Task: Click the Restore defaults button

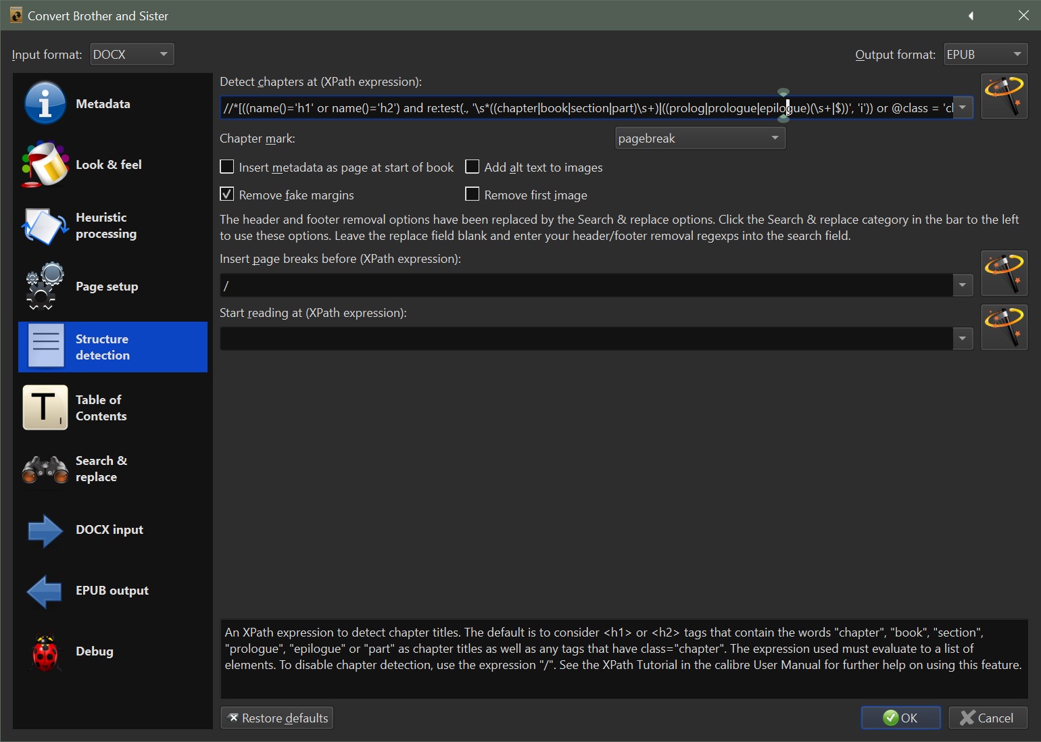Action: [277, 718]
